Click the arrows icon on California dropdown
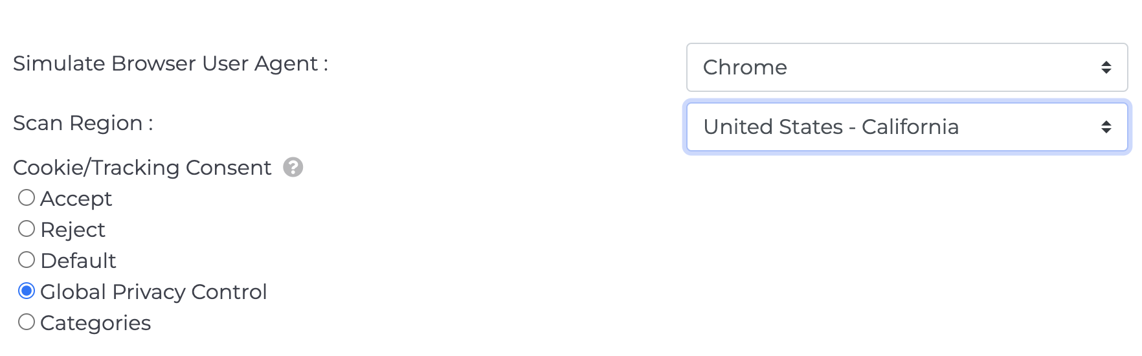Screen dimensions: 1142x356 pos(1106,127)
